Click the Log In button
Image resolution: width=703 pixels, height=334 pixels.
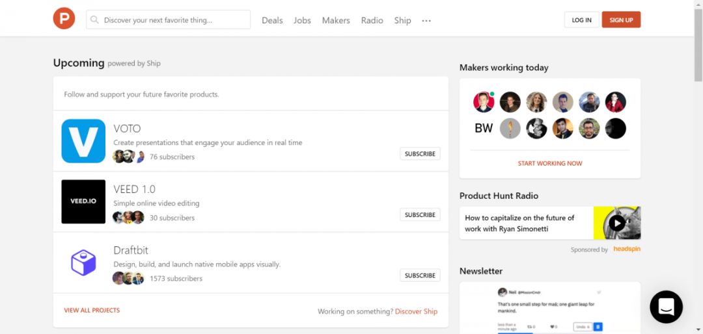click(581, 20)
